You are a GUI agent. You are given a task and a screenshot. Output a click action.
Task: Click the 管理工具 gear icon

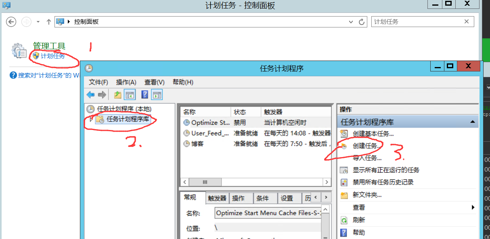[x=19, y=51]
